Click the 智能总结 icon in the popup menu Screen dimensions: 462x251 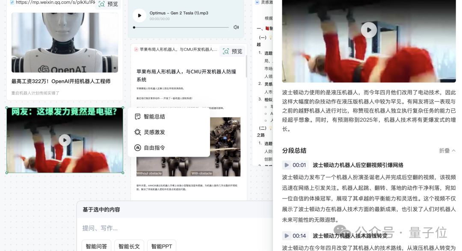point(138,117)
